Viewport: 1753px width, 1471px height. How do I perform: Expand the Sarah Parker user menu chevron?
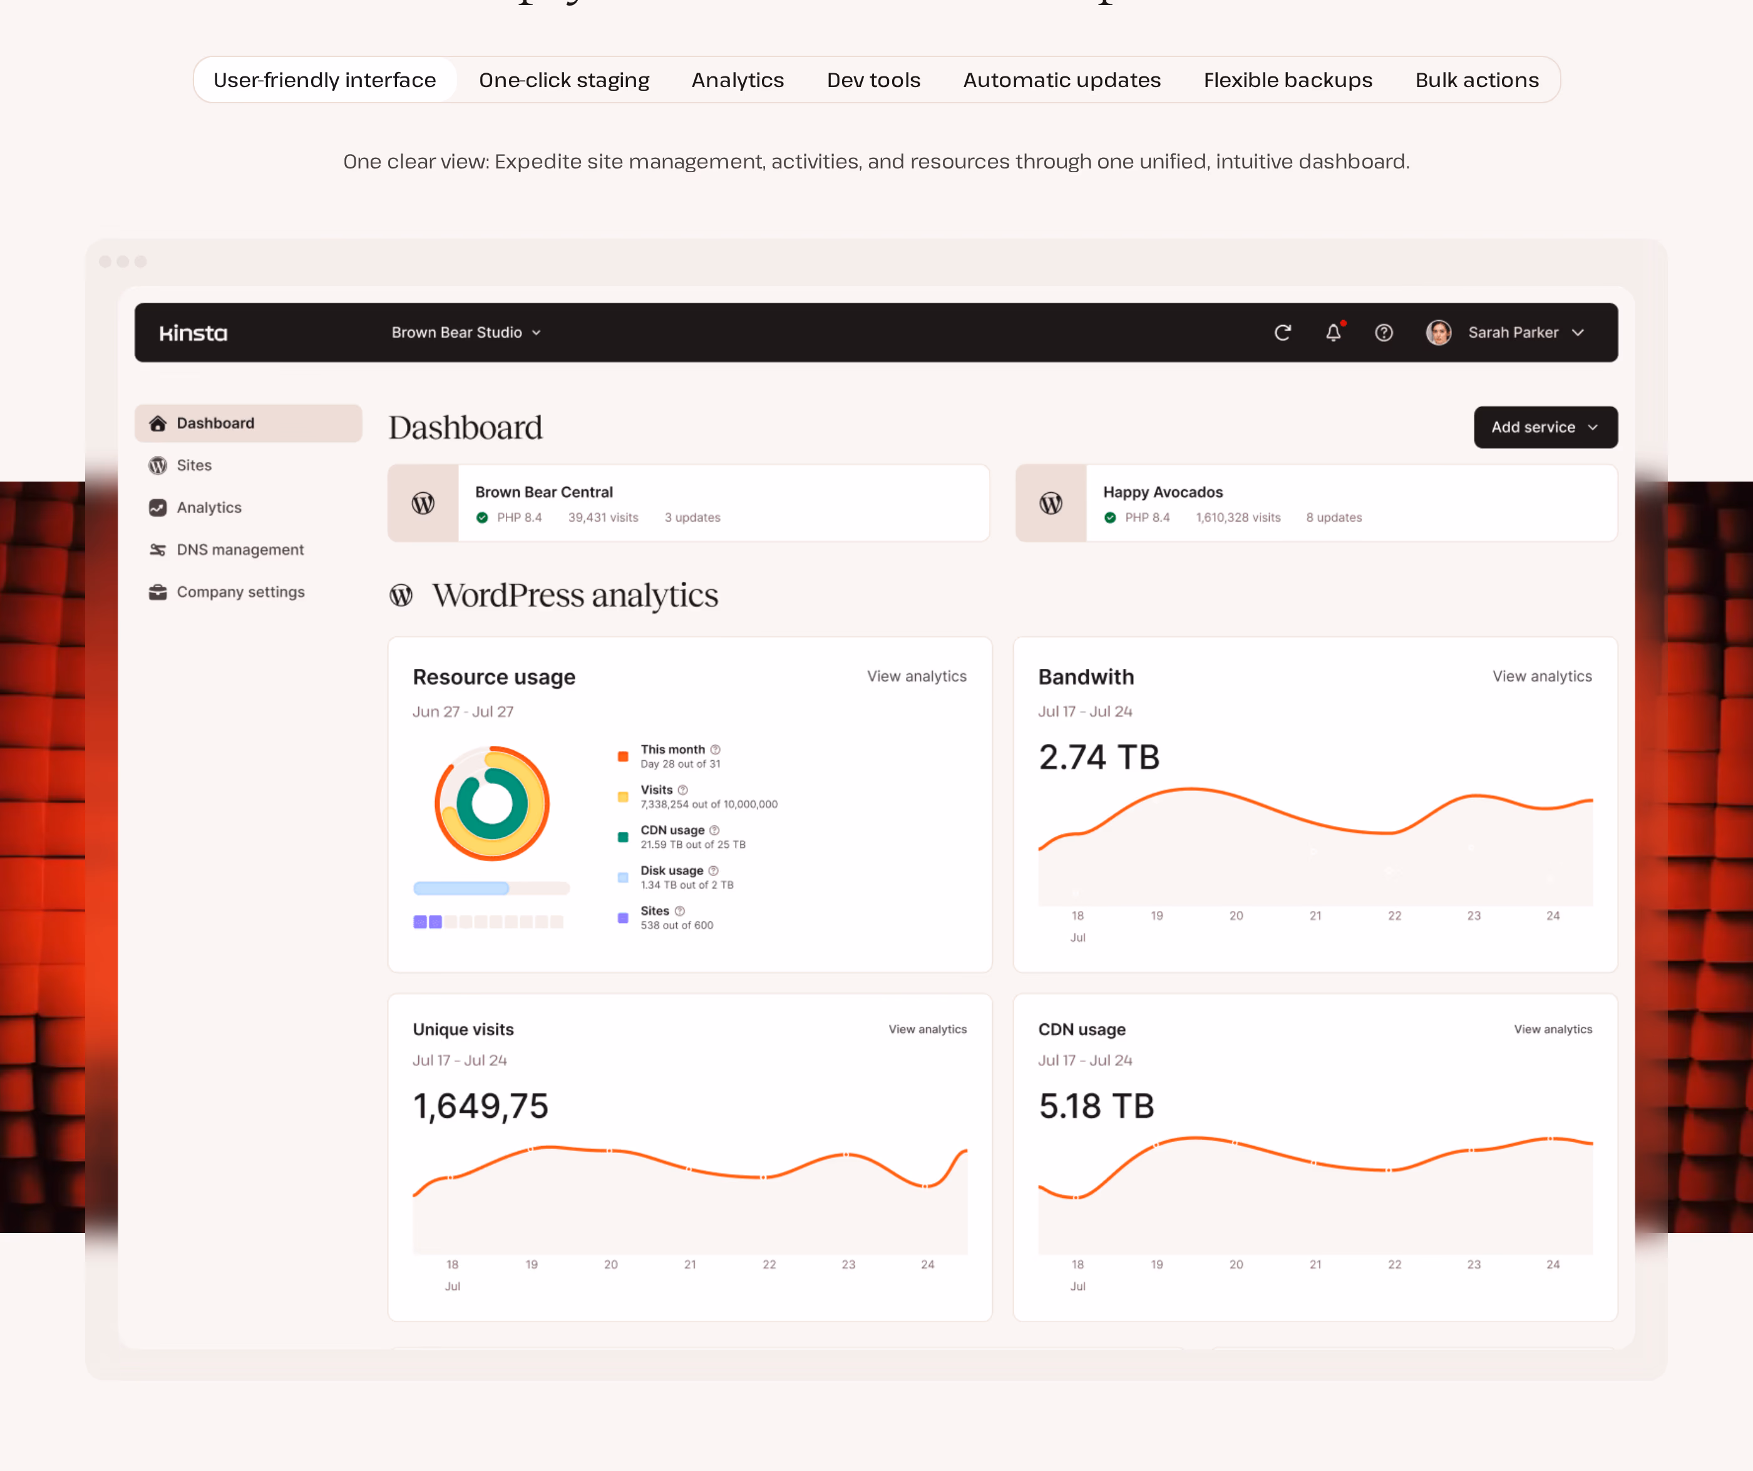click(x=1578, y=333)
